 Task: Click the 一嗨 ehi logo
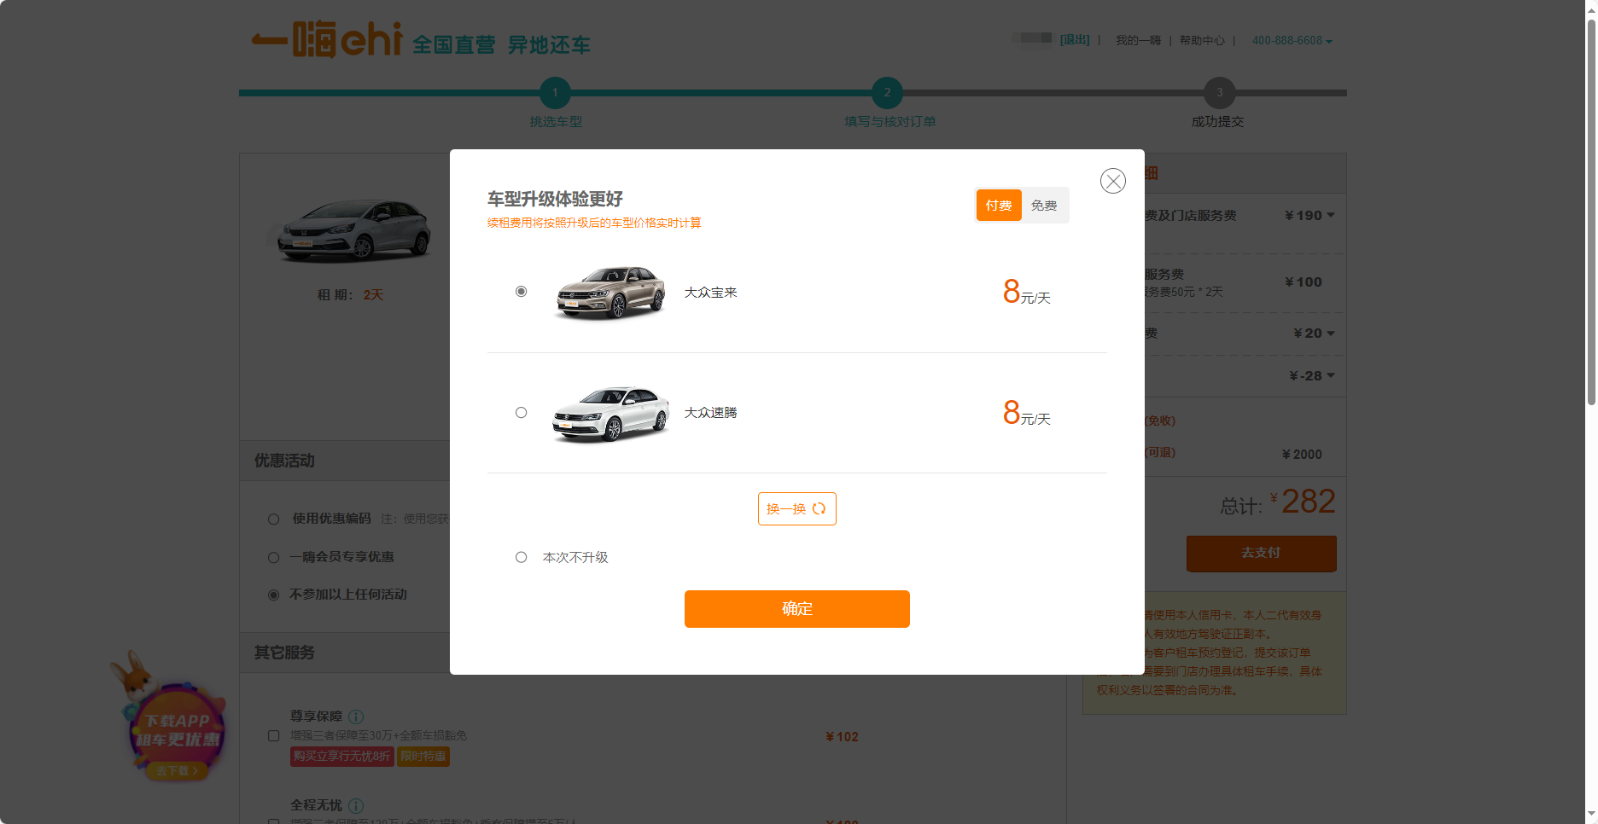pyautogui.click(x=327, y=39)
